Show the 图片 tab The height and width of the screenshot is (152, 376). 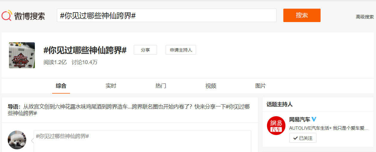point(260,86)
